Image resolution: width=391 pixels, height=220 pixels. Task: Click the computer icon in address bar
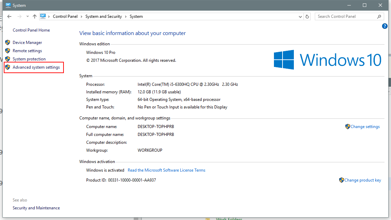click(x=43, y=16)
